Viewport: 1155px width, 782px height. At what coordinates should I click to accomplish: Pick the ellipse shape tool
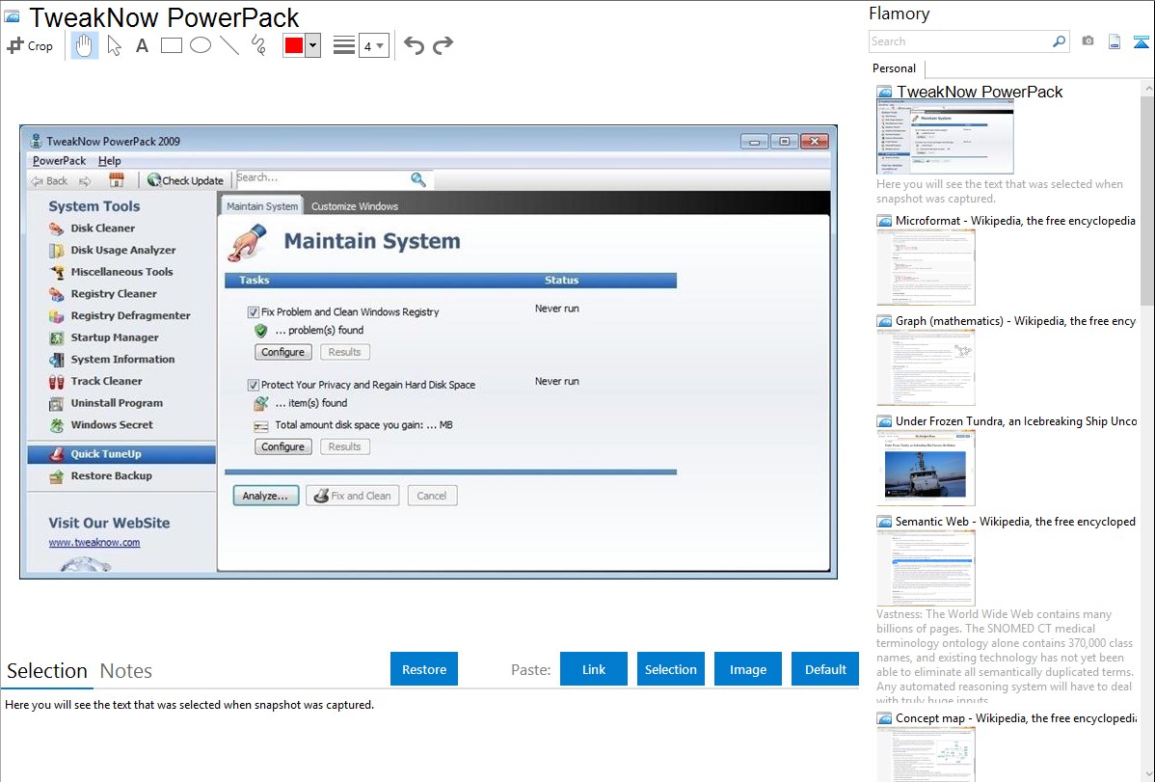201,45
